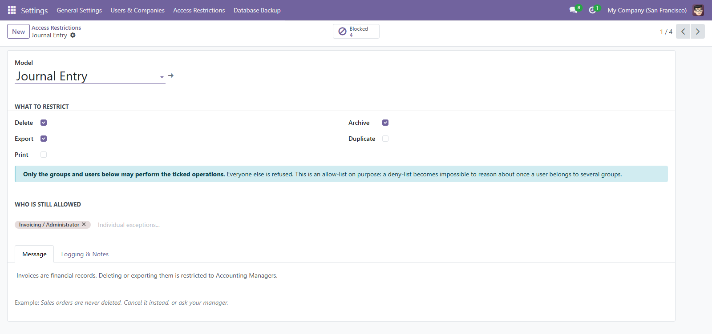Click the record pager 1 / 4
Viewport: 712px width, 334px height.
tap(666, 32)
